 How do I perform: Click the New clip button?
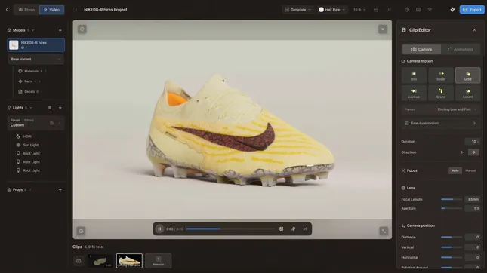click(x=158, y=261)
